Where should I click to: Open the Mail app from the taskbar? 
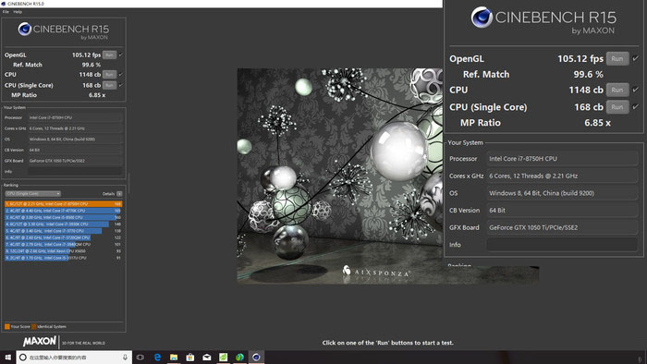click(207, 358)
